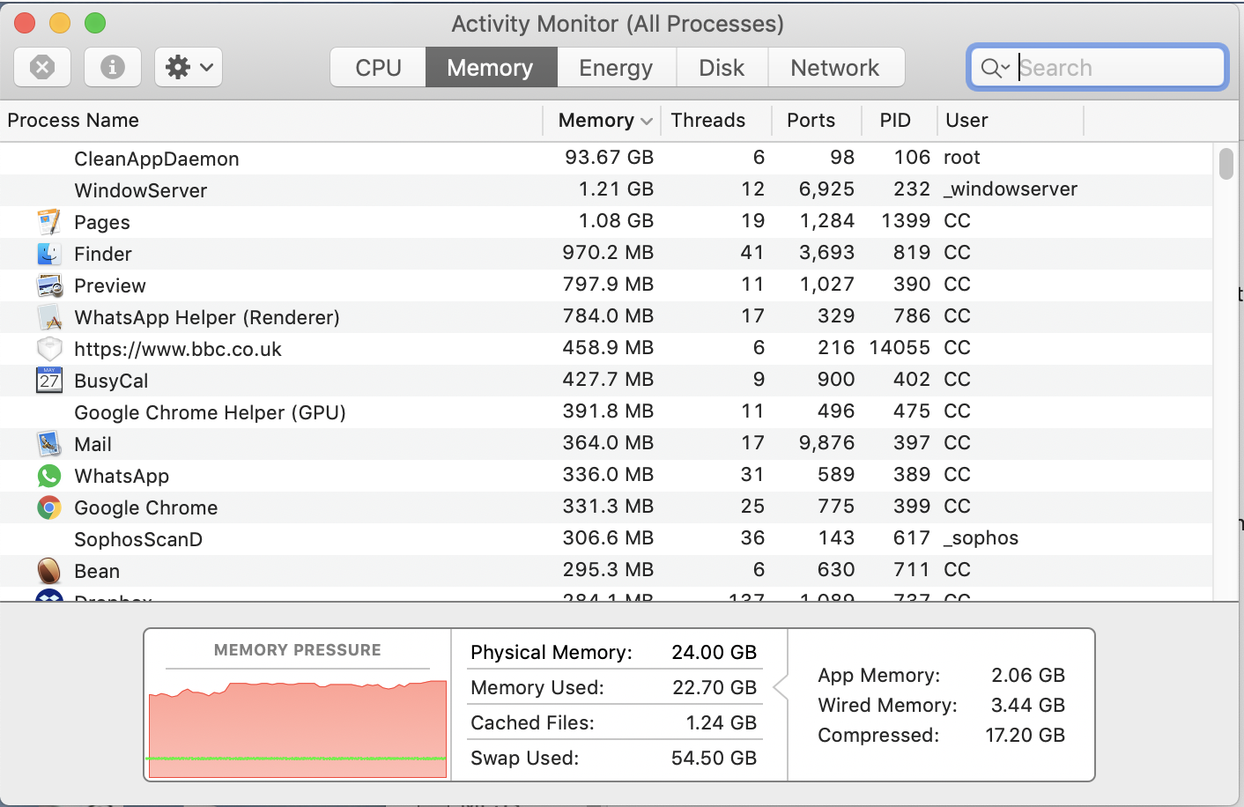
Task: Sort processes by the Threads column
Action: [708, 121]
